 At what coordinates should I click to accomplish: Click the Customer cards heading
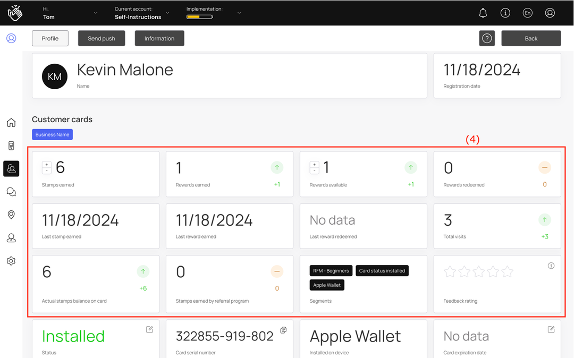coord(62,119)
